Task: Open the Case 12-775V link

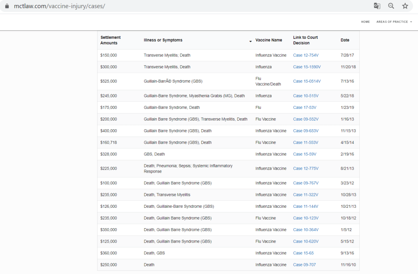Action: pos(306,168)
